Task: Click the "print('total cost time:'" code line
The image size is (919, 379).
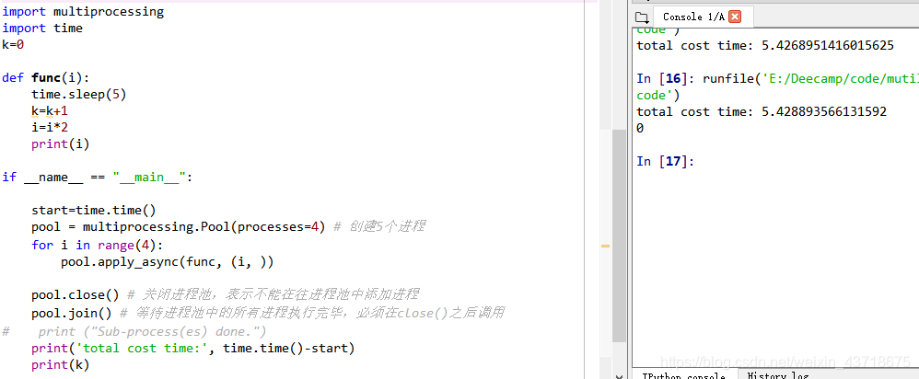Action: (x=193, y=349)
